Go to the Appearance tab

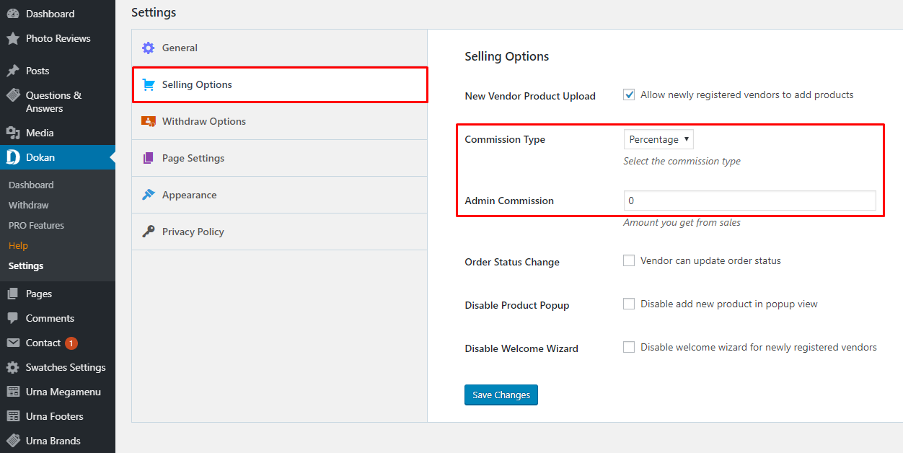pos(280,195)
